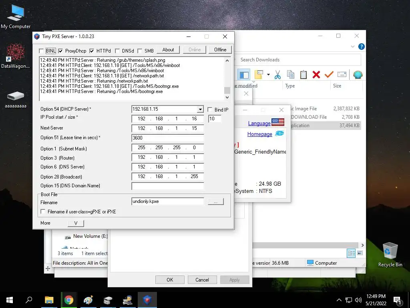
Task: Open Option 54 DHCP Server dropdown
Action: 200,109
